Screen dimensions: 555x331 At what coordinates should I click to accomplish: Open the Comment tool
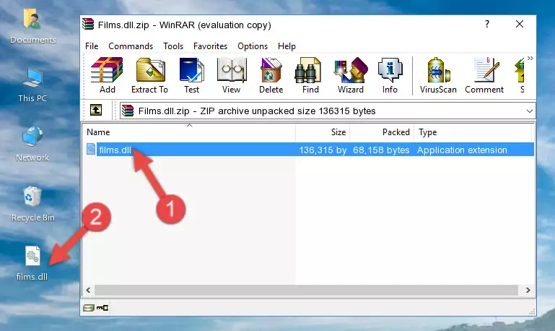point(484,75)
